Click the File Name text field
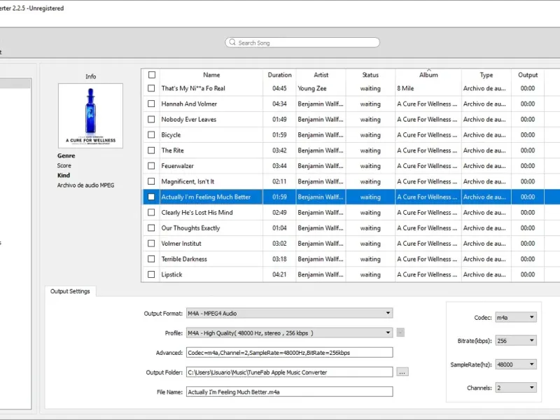Screen dimensions: 560x420 click(x=289, y=392)
